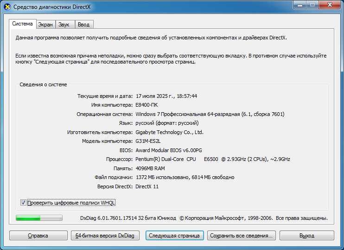Screen dimensions: 344x250
Task: Click Gigabyte Technology Co., Ltd. value
Action: coord(169,132)
